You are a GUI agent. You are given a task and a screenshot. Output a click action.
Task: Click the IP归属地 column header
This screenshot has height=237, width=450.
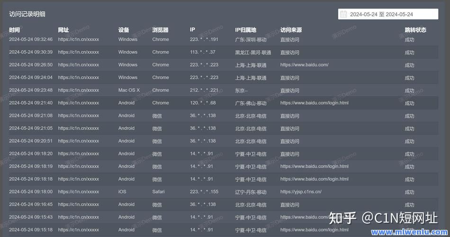pos(245,30)
